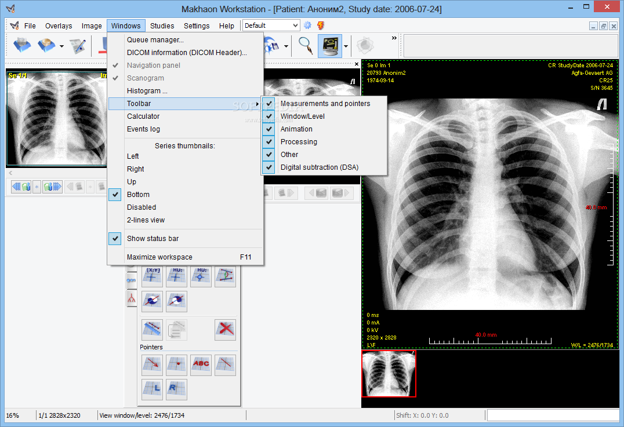Select the red line pointer tool
The image size is (624, 427).
pyautogui.click(x=225, y=365)
